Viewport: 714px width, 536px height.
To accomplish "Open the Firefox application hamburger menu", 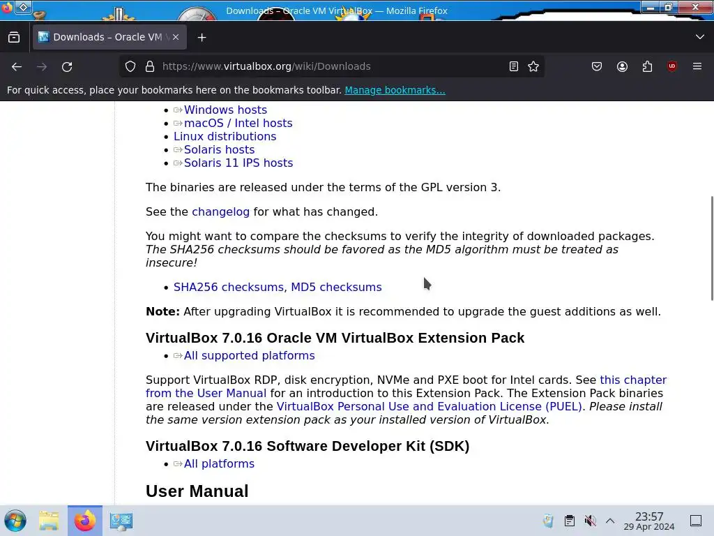I will point(697,66).
